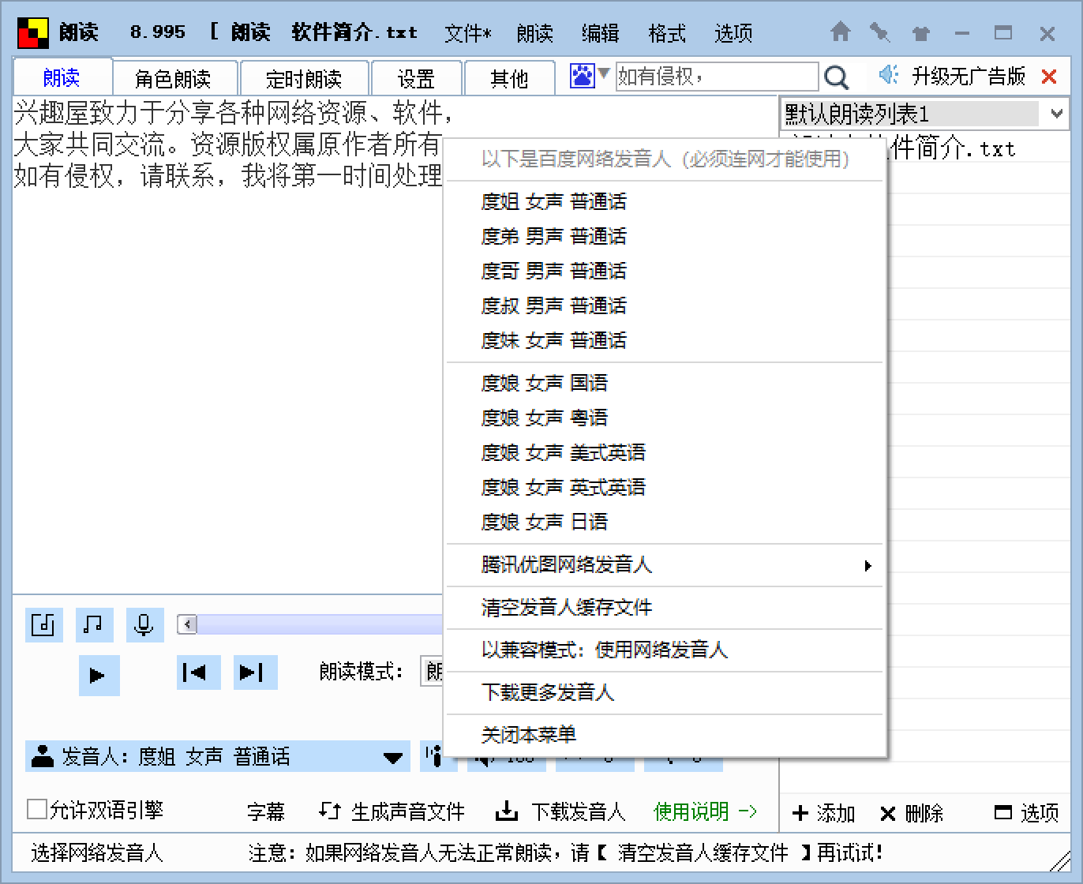Open the green 使用说明 link

pos(705,811)
